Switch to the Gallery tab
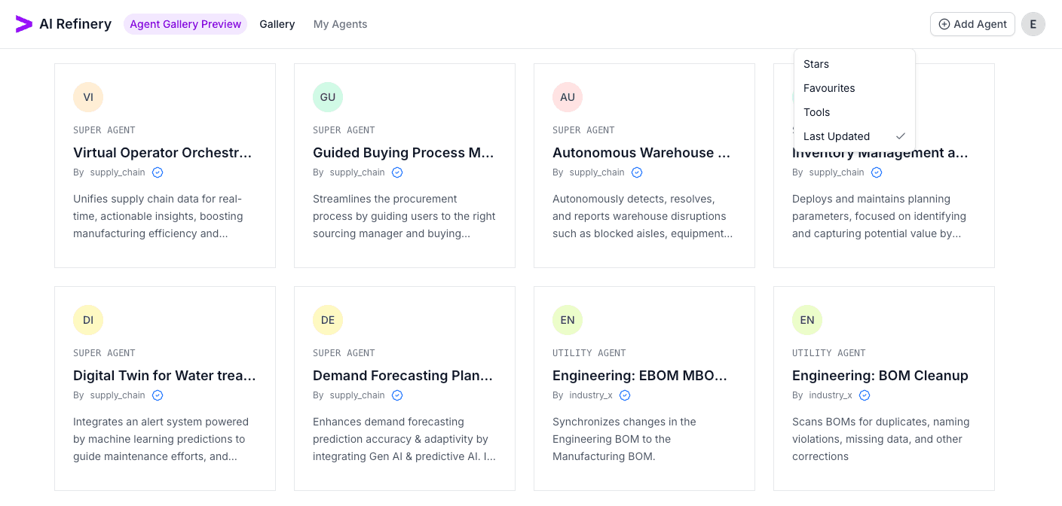Screen dimensions: 1062x506 [277, 24]
